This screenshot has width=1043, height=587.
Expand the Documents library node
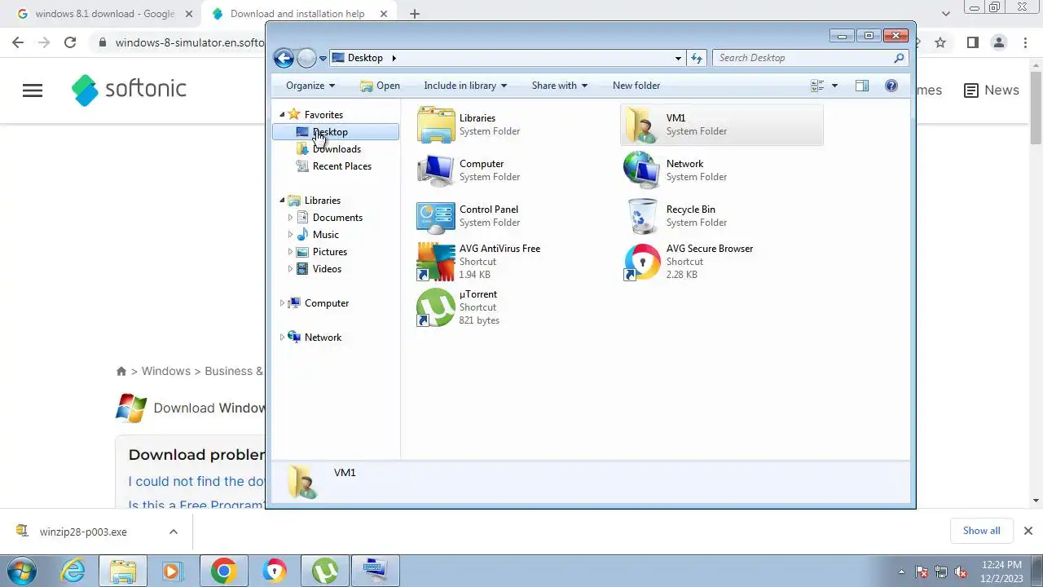290,218
